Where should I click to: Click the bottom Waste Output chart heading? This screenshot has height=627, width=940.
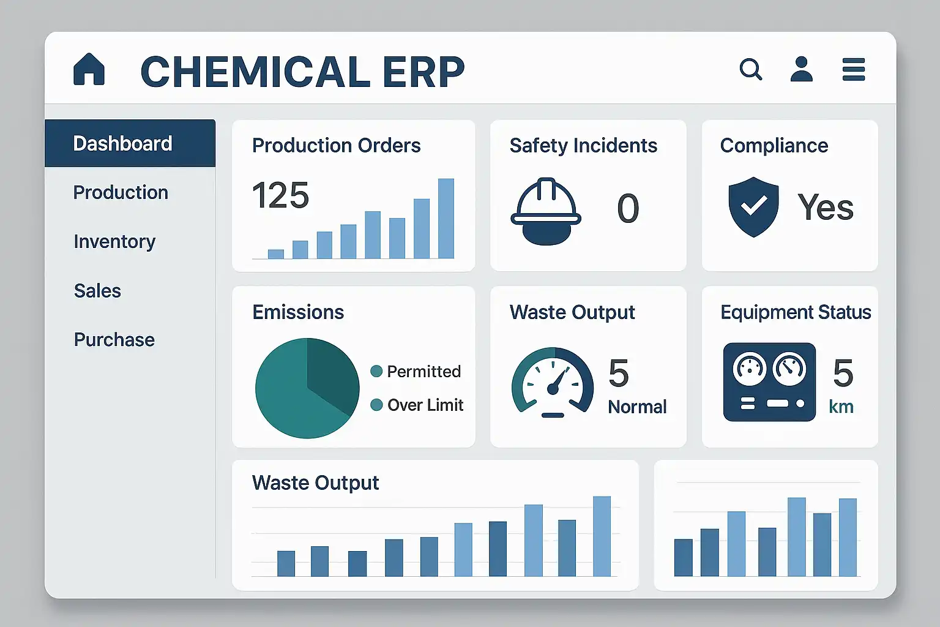315,482
